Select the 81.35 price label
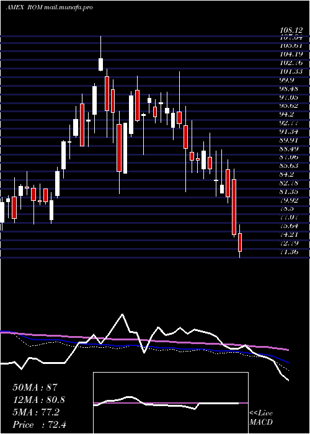This screenshot has width=310, height=434. point(289,191)
